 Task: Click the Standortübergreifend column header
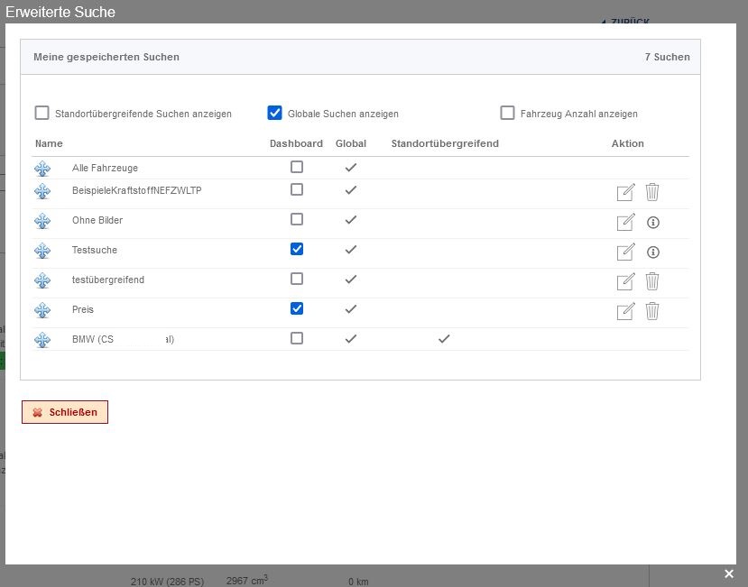pyautogui.click(x=445, y=143)
